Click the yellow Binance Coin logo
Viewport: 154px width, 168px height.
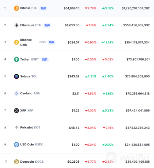16,42
